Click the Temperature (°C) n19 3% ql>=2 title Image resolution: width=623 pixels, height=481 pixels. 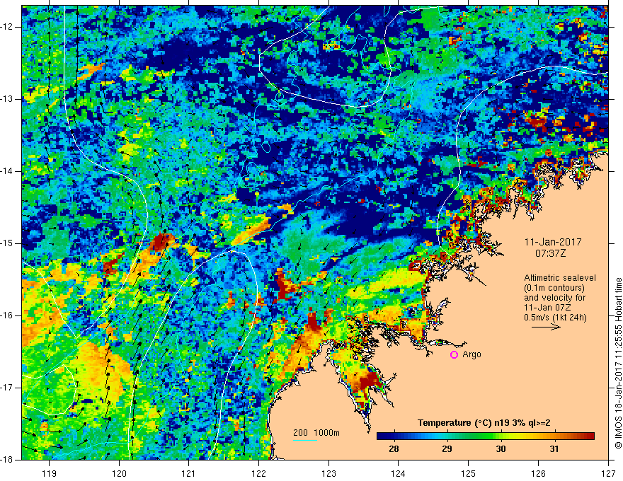pos(484,423)
